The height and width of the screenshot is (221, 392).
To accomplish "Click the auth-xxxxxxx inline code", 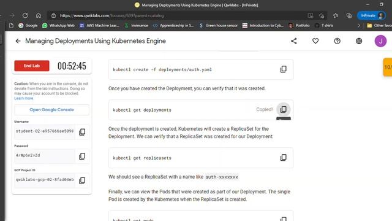I will click(222, 177).
